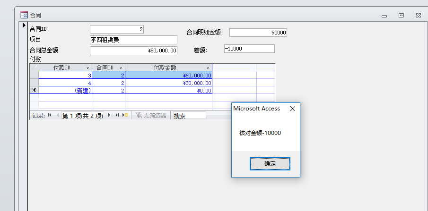Image resolution: width=428 pixels, height=211 pixels.
Task: Click the 合同总金额 field ¥80,000.00
Action: pos(133,51)
